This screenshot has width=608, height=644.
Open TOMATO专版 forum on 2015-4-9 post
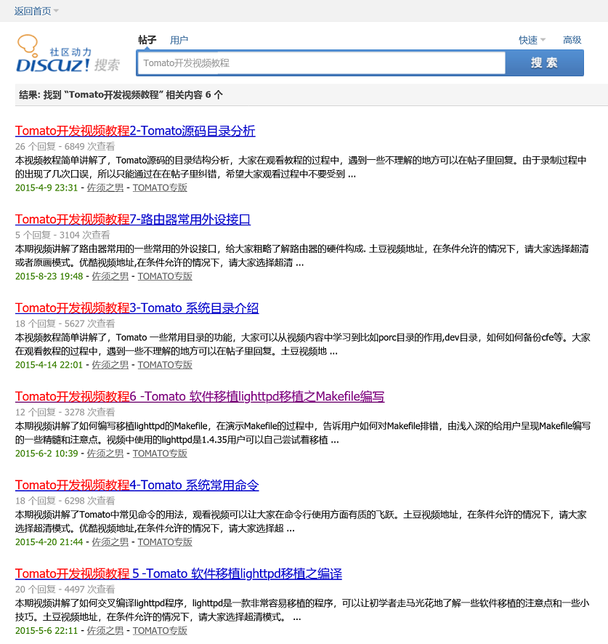[160, 188]
